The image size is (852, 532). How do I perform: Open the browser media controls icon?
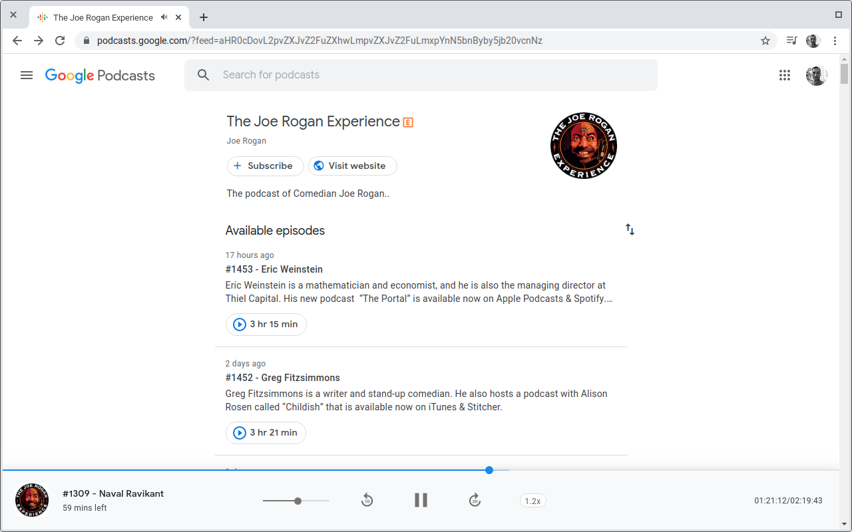pos(791,41)
